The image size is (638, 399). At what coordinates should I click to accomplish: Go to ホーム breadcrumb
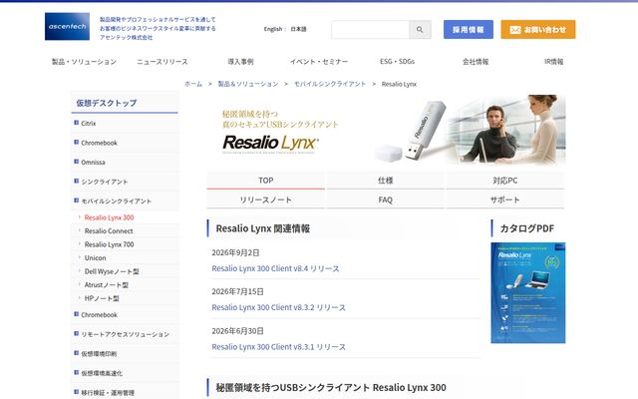tap(193, 84)
